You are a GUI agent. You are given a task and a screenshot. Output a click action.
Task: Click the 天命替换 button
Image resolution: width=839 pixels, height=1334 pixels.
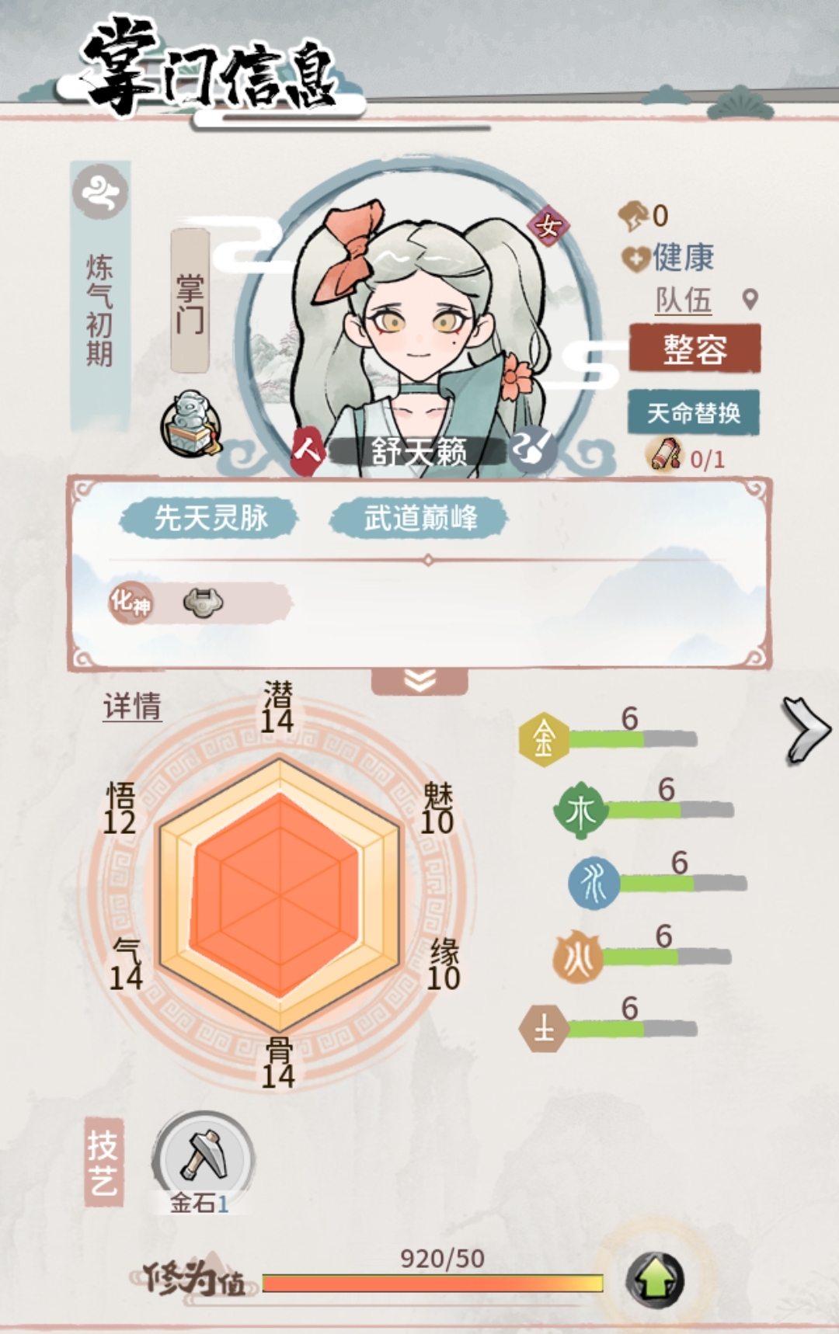693,412
